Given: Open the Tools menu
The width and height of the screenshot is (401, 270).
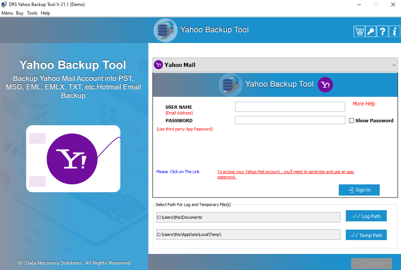Looking at the screenshot, I should coord(32,13).
